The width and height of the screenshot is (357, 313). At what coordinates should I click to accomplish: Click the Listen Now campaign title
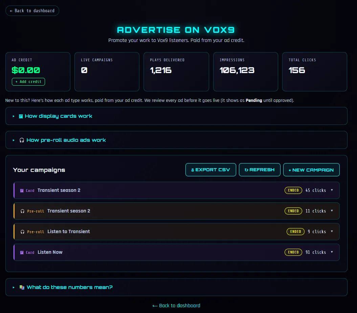coord(50,252)
